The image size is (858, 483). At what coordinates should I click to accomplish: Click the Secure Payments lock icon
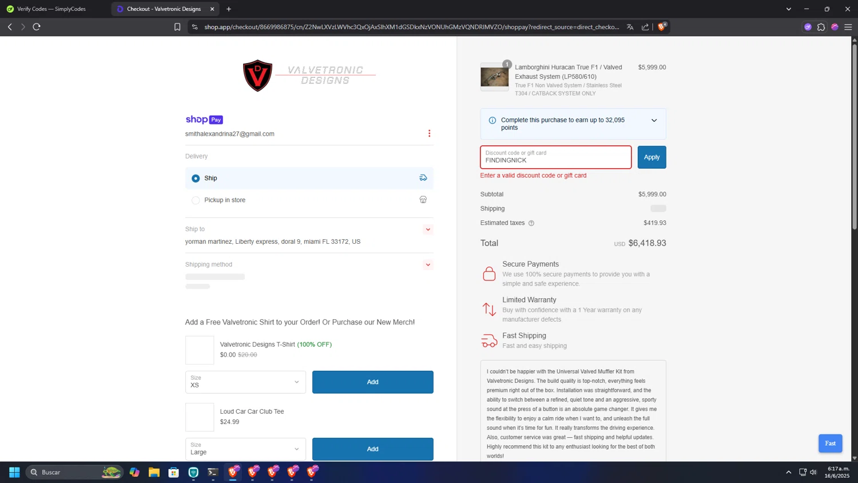point(489,274)
